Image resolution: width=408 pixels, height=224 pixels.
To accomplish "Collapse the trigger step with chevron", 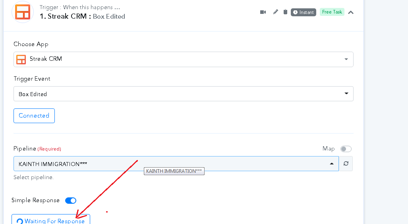I will (x=351, y=12).
